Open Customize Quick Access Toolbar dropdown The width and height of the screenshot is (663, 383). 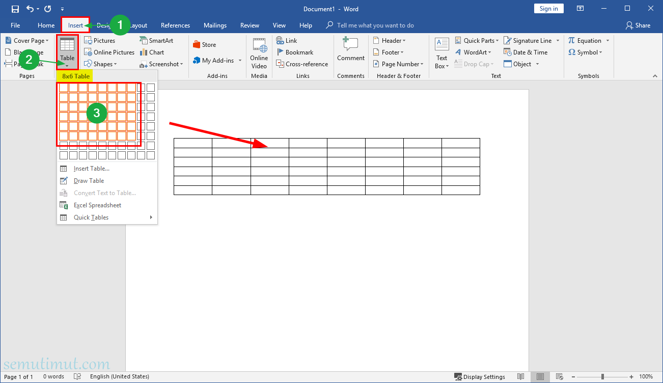[x=62, y=9]
